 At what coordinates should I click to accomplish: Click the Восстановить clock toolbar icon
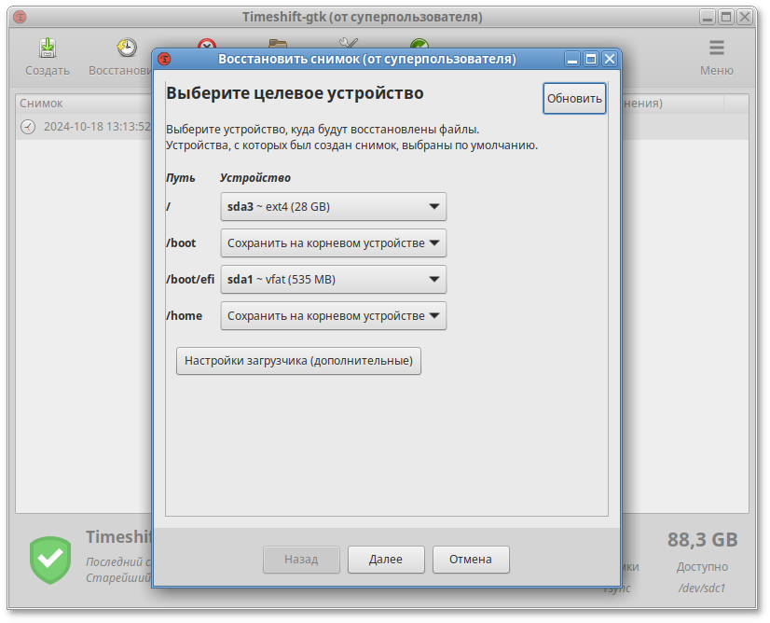[126, 48]
